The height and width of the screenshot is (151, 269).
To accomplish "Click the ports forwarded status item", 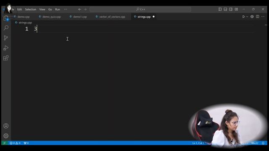I will tap(26, 143).
